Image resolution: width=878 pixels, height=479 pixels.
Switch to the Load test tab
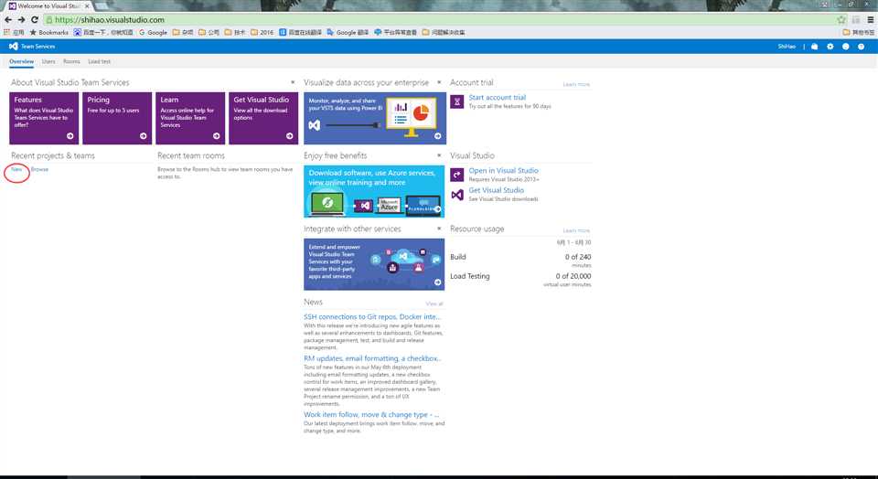coord(99,61)
